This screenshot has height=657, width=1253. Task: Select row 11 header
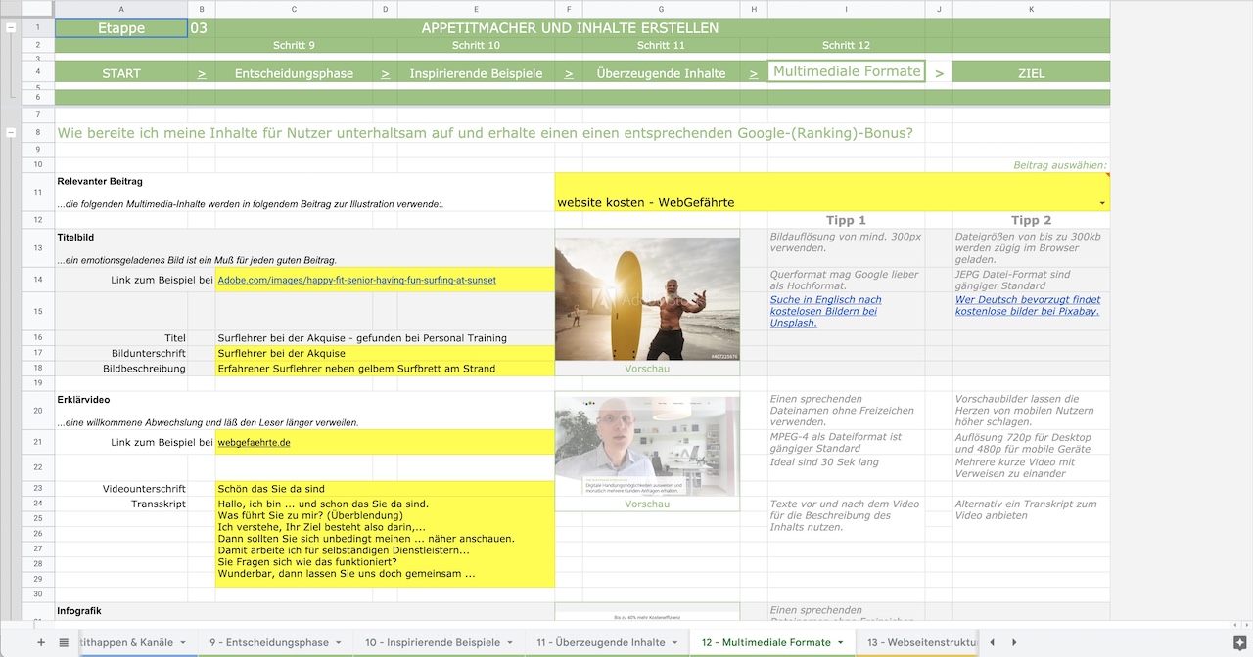pos(38,193)
